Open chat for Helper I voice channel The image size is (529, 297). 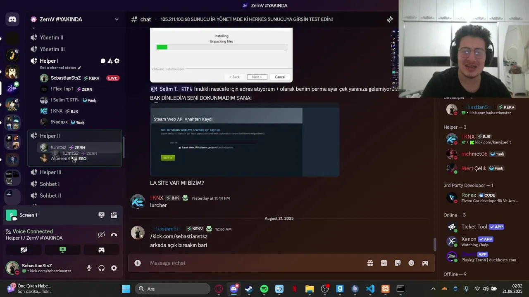pyautogui.click(x=103, y=61)
